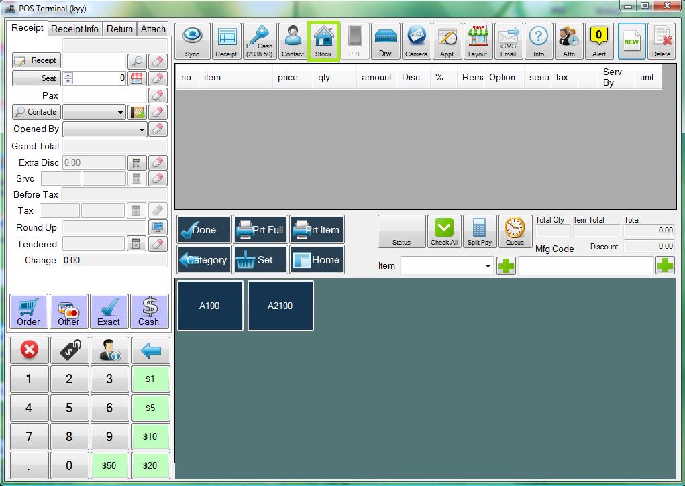Image resolution: width=685 pixels, height=486 pixels.
Task: Select the P.T.Cash icon
Action: tap(260, 40)
